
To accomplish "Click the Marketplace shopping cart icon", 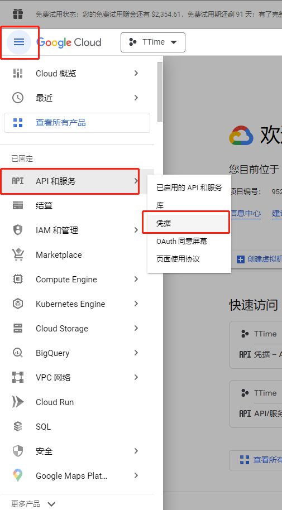I will coord(18,254).
